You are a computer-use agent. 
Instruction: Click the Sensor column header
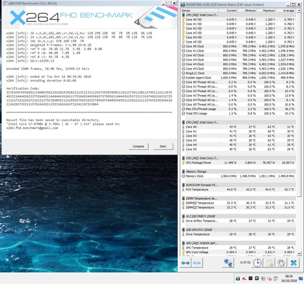click(200, 10)
